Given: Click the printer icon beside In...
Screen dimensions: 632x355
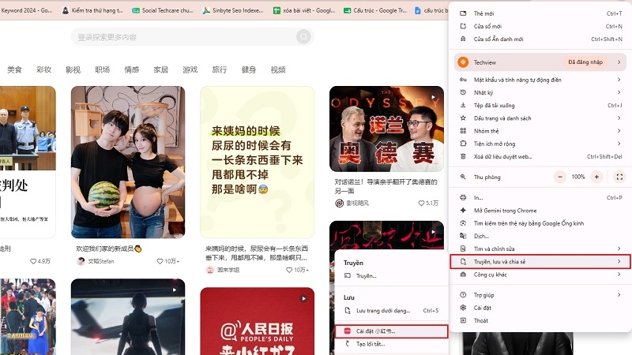Looking at the screenshot, I should pyautogui.click(x=463, y=198).
